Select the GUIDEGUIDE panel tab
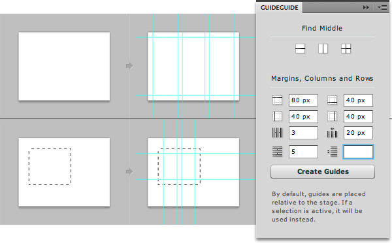Image resolution: width=392 pixels, height=243 pixels. pyautogui.click(x=279, y=8)
